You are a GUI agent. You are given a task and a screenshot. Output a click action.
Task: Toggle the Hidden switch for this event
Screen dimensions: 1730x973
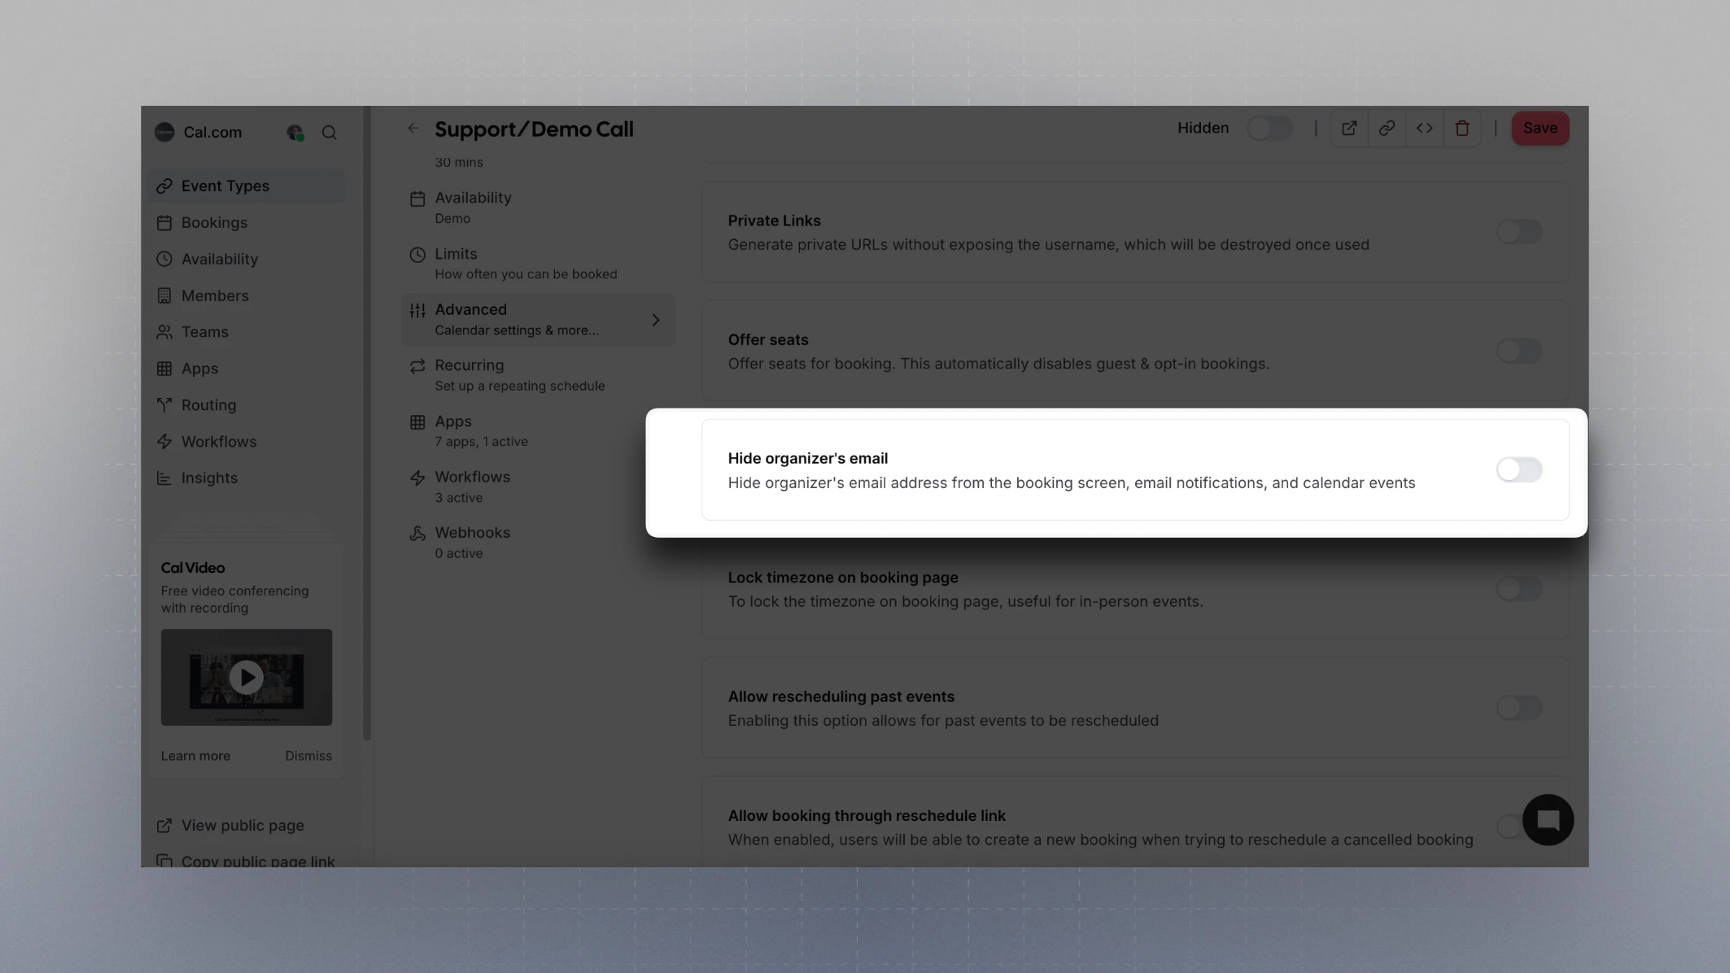coord(1269,128)
